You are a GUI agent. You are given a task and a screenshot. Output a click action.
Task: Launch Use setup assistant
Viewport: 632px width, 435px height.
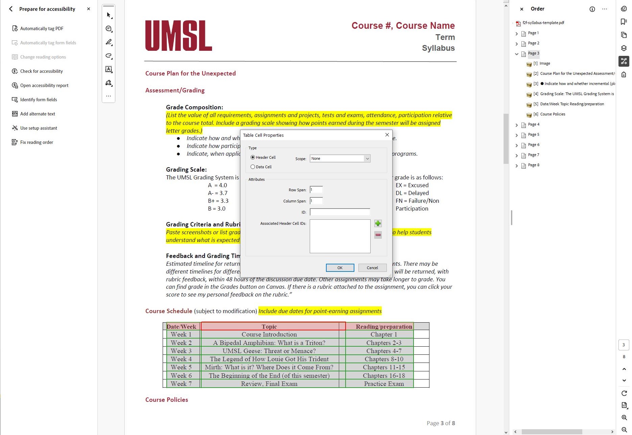point(39,128)
